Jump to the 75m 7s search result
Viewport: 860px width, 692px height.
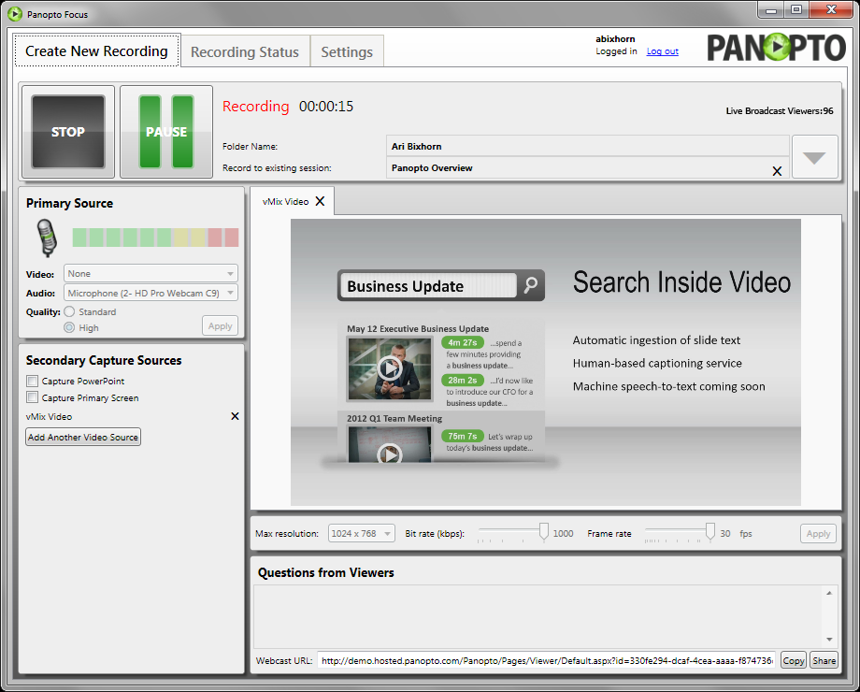tap(463, 436)
